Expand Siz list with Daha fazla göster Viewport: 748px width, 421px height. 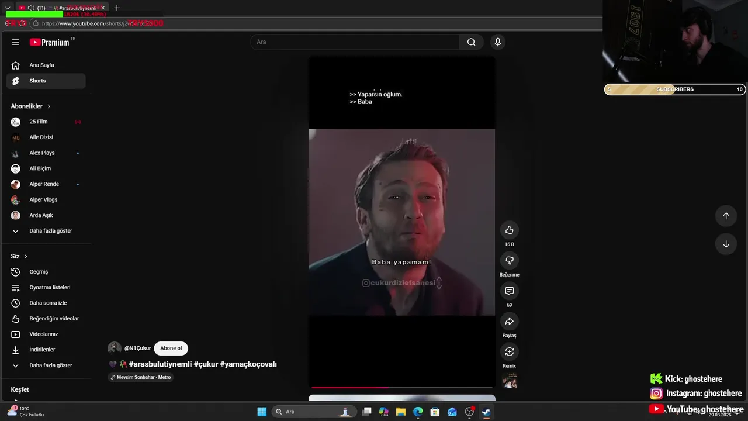click(46, 365)
